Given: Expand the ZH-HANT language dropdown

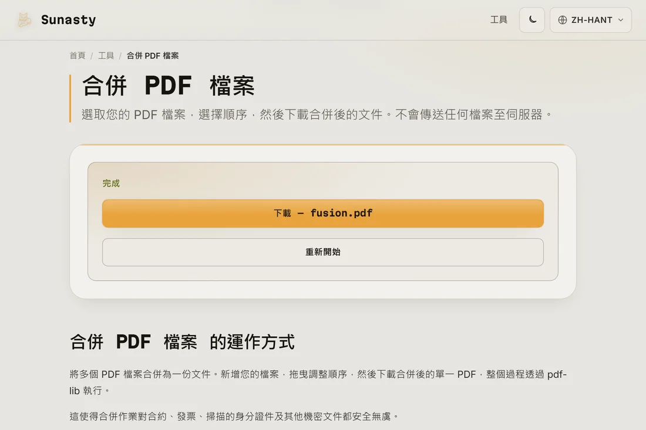Looking at the screenshot, I should [590, 20].
